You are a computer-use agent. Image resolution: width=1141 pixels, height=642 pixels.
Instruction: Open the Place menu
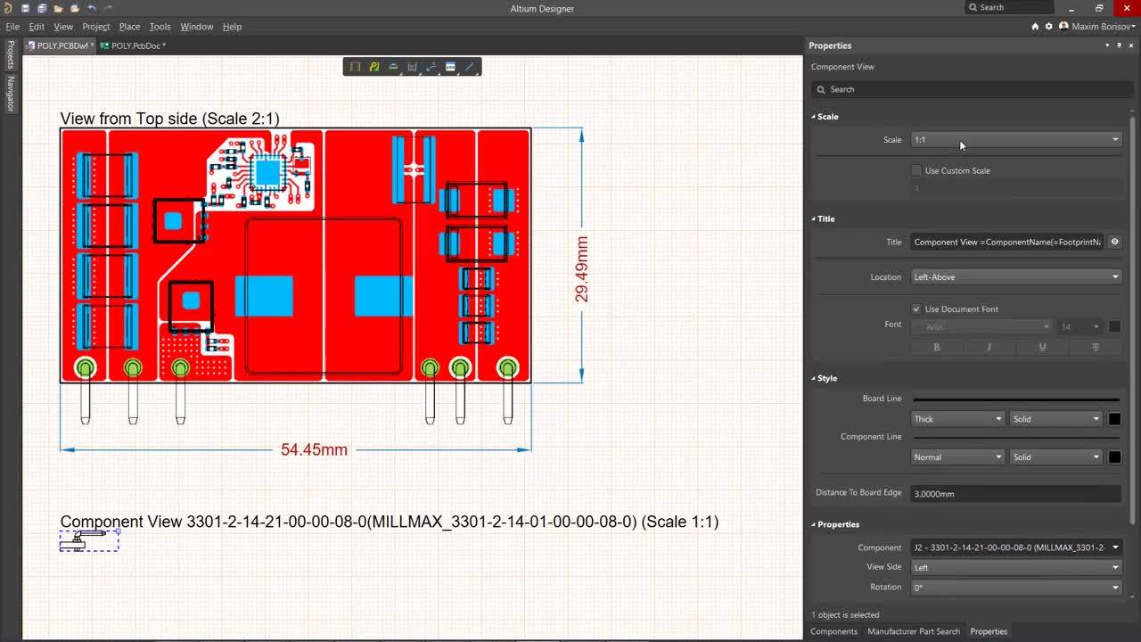click(x=129, y=27)
